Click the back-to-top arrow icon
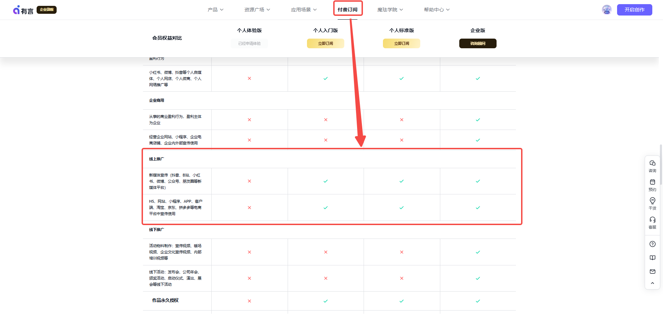The height and width of the screenshot is (314, 663). [652, 283]
